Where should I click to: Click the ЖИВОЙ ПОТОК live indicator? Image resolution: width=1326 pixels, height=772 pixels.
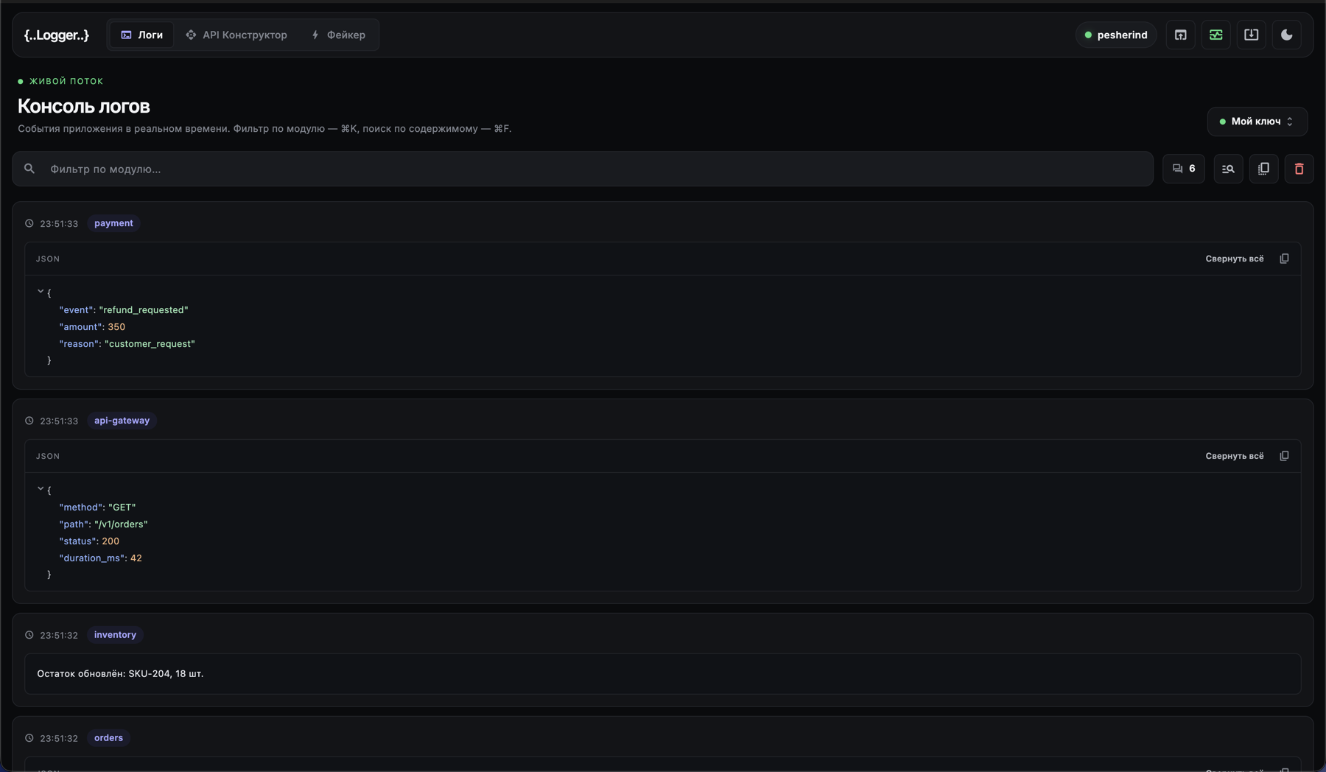60,81
